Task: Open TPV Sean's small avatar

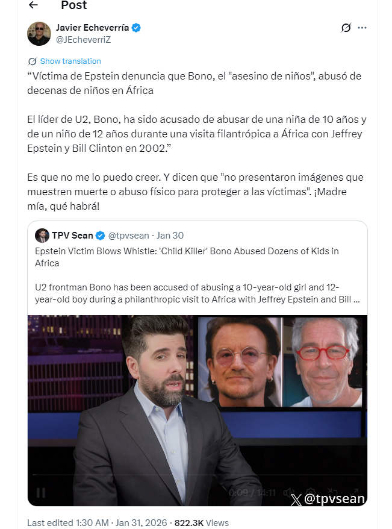Action: click(42, 236)
